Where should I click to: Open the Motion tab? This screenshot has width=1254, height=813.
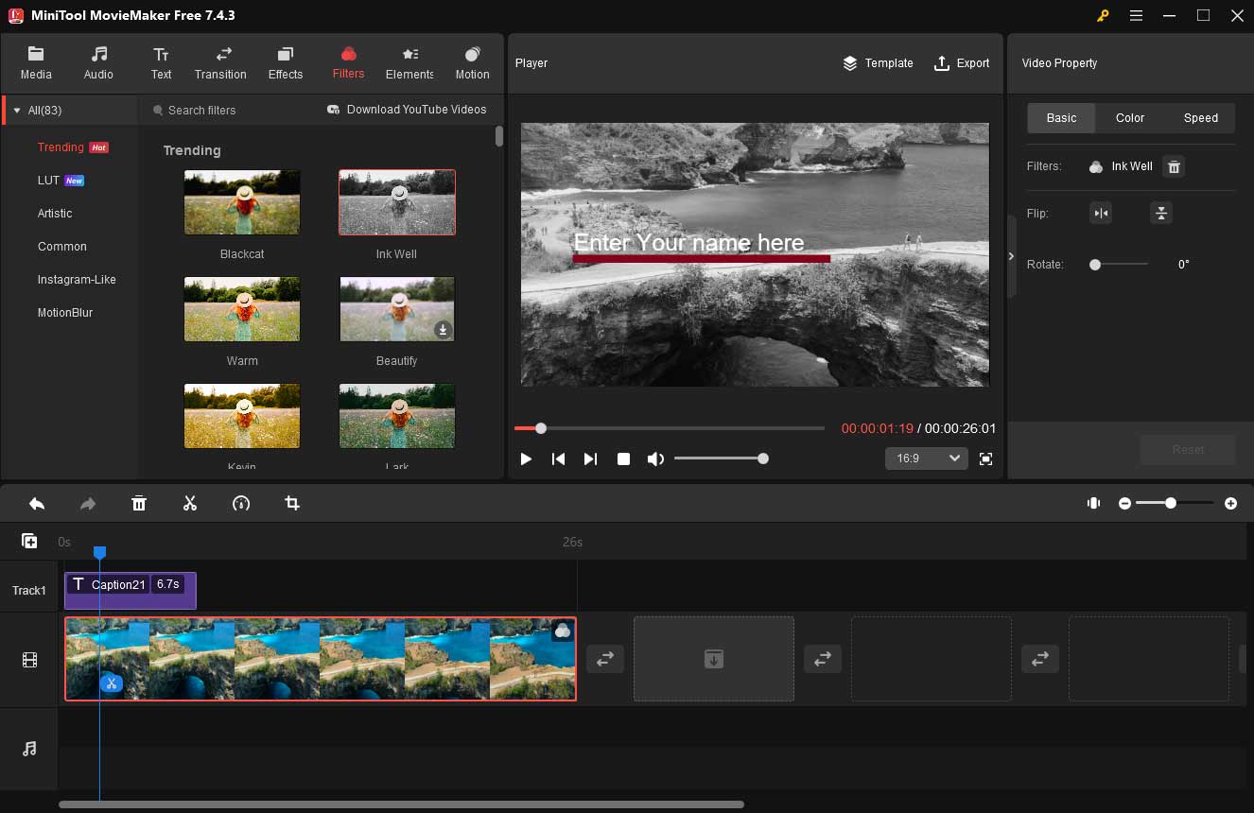pos(472,62)
